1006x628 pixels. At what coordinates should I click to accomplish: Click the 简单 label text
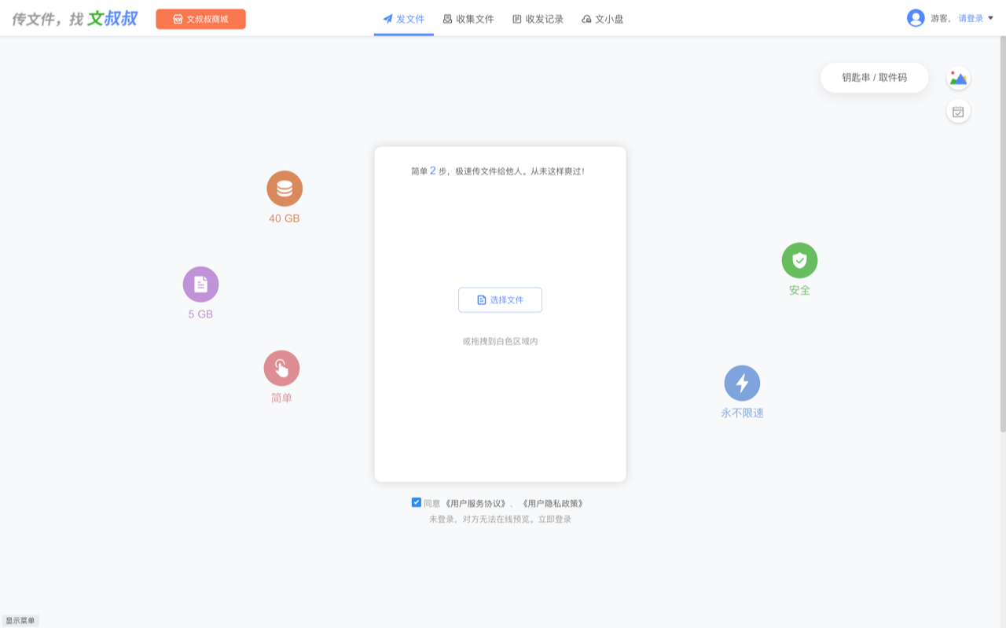click(281, 398)
